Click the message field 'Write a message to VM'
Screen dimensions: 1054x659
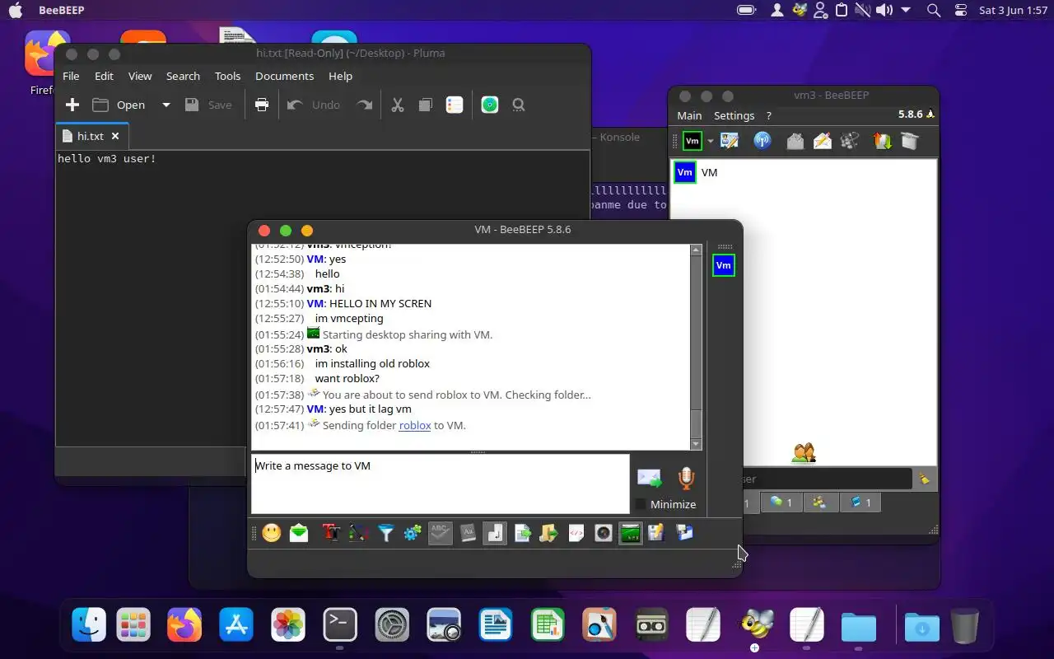pos(441,484)
